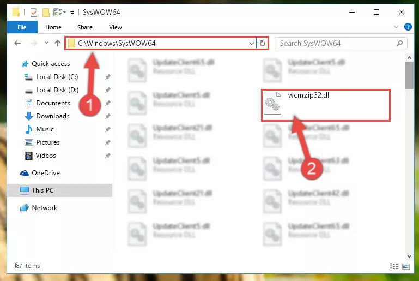Click scrollbar down arrow
Screen dimensions: 419x281
(x=409, y=256)
